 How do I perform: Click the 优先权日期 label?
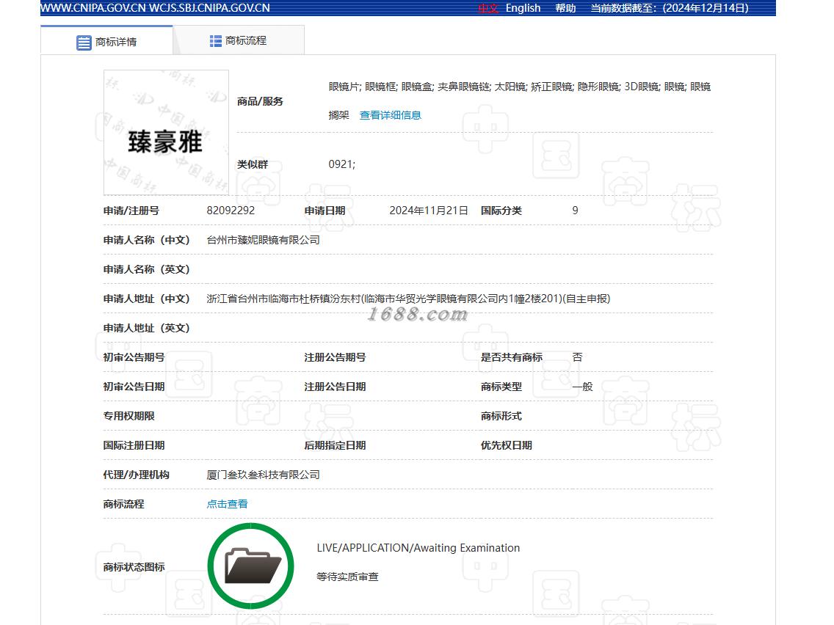(x=507, y=445)
